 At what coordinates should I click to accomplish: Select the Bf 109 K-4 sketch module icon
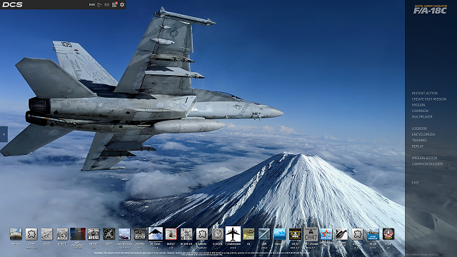pyautogui.click(x=186, y=234)
